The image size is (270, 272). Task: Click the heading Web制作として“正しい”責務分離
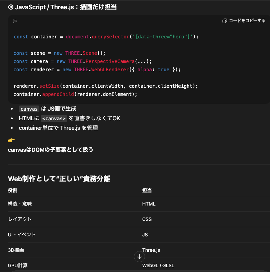(59, 179)
